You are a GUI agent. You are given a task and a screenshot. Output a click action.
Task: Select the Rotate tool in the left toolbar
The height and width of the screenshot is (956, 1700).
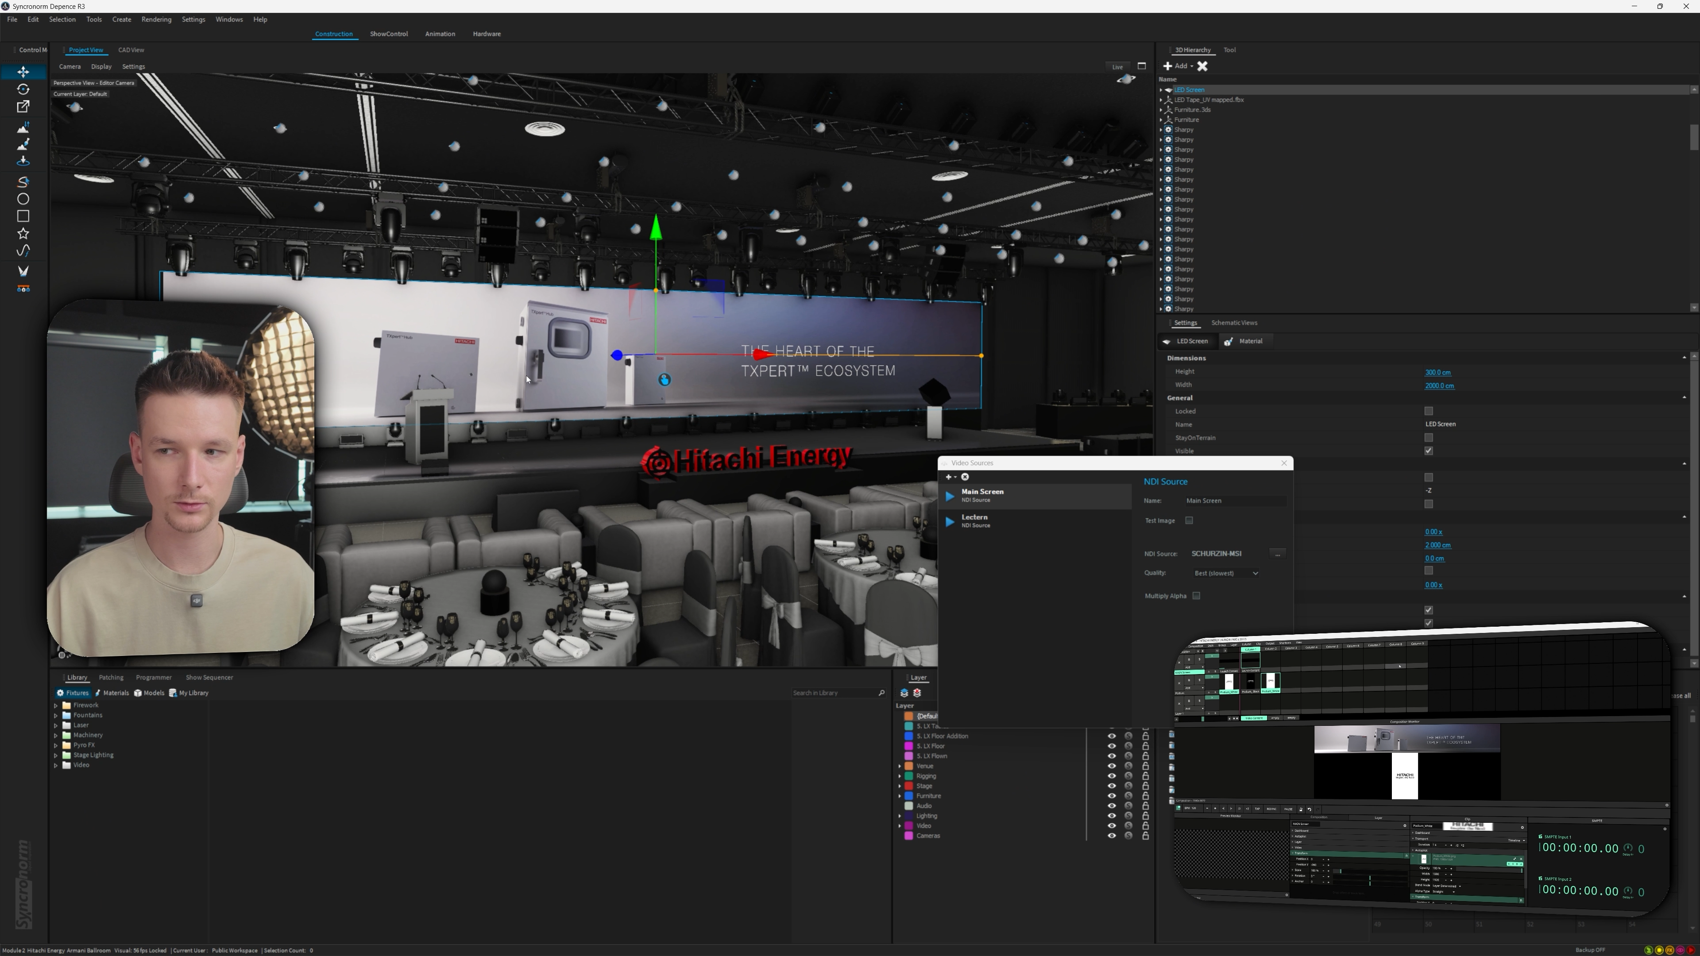click(23, 89)
